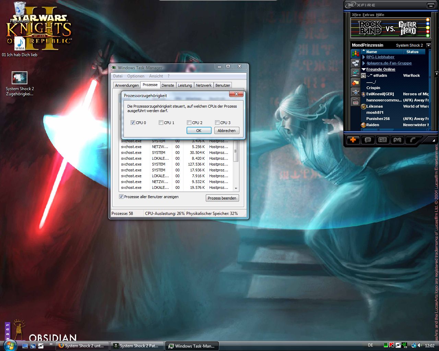
Task: Open Ansicht menu in Task-Manager
Action: click(156, 76)
